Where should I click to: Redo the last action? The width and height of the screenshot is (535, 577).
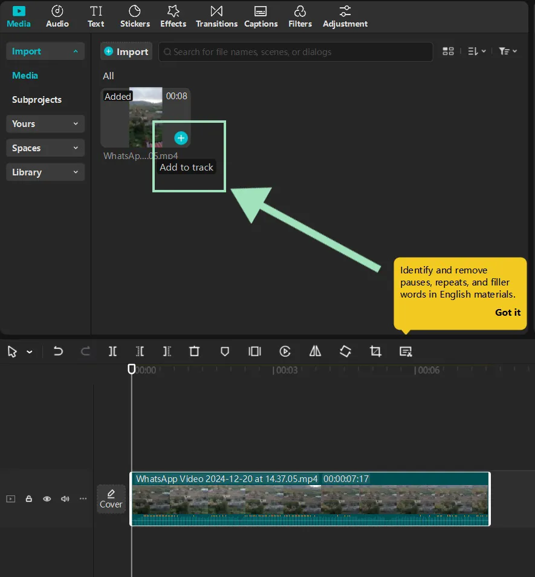click(85, 351)
